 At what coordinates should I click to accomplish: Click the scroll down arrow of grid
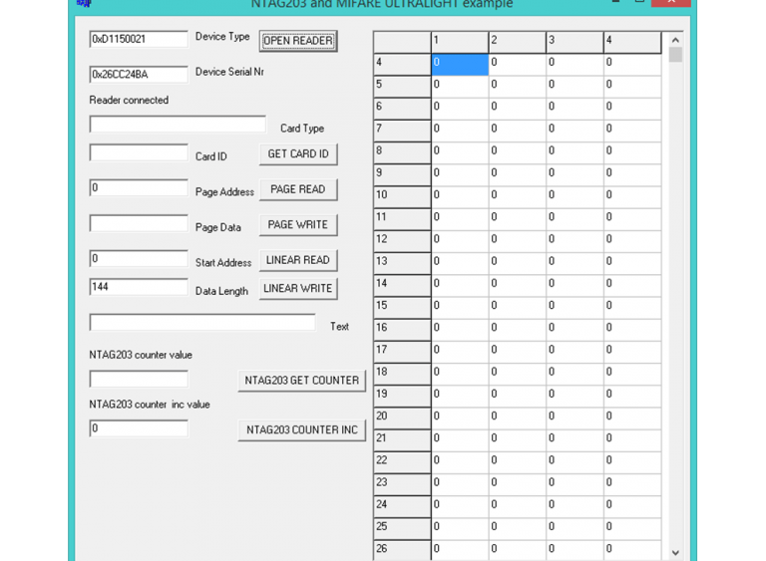click(675, 552)
